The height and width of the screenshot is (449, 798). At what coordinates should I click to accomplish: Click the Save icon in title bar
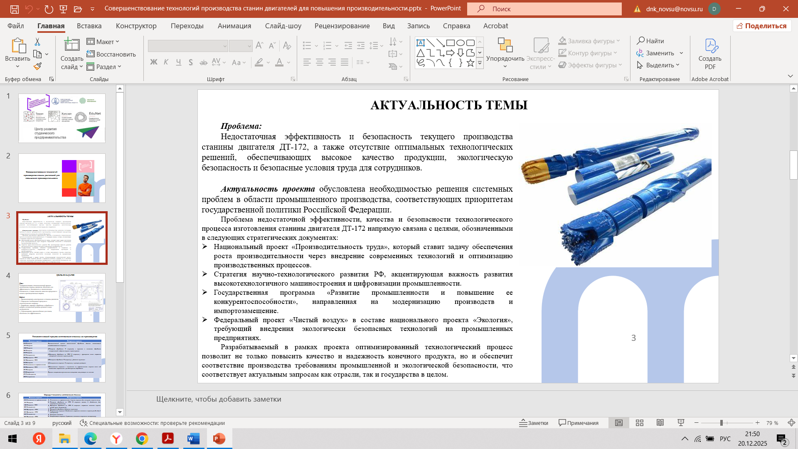tap(15, 9)
